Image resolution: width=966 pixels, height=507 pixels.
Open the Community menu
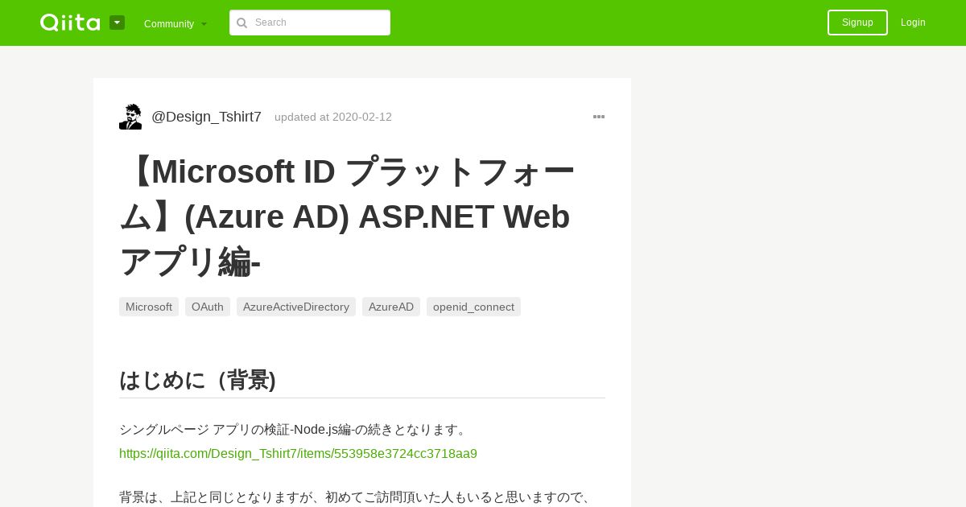tap(175, 23)
